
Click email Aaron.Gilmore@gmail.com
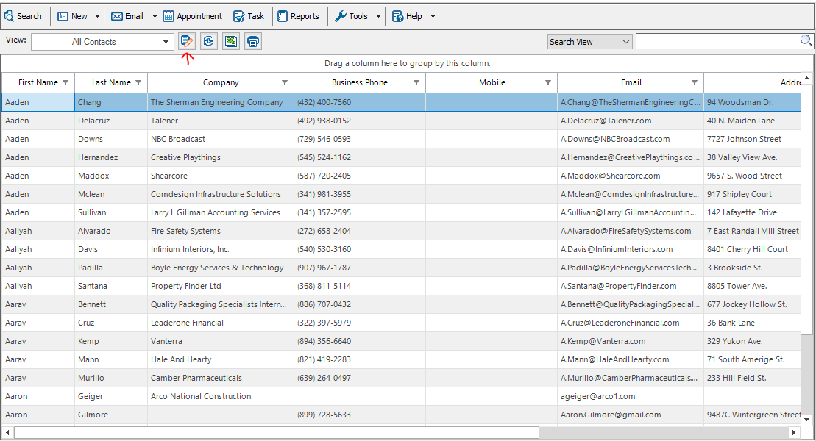click(631, 415)
